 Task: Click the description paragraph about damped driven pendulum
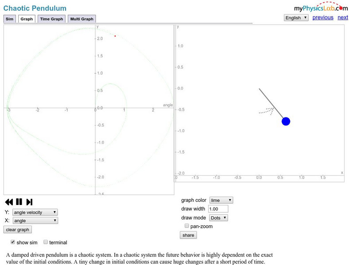(x=140, y=258)
